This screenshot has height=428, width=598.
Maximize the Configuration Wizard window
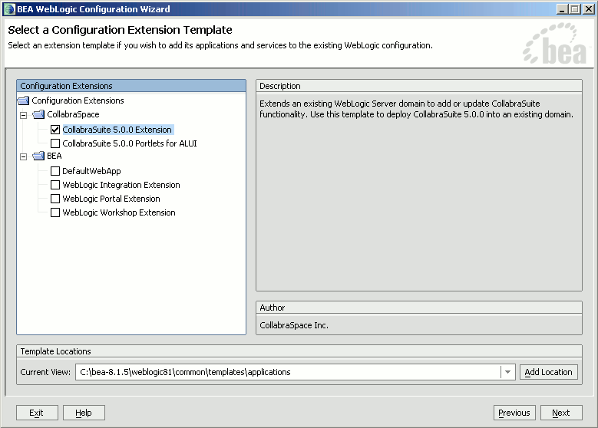click(575, 9)
